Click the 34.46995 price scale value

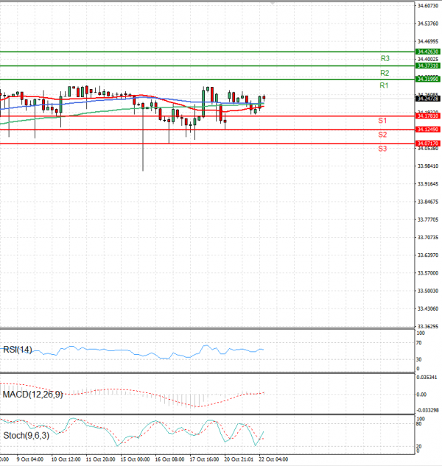tap(428, 41)
